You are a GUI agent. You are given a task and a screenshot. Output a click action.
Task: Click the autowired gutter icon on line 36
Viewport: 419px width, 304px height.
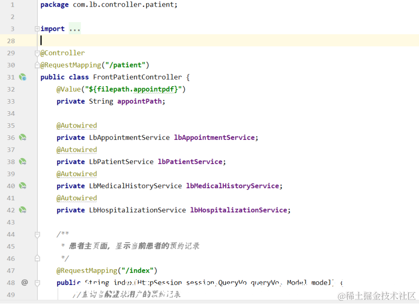point(23,137)
